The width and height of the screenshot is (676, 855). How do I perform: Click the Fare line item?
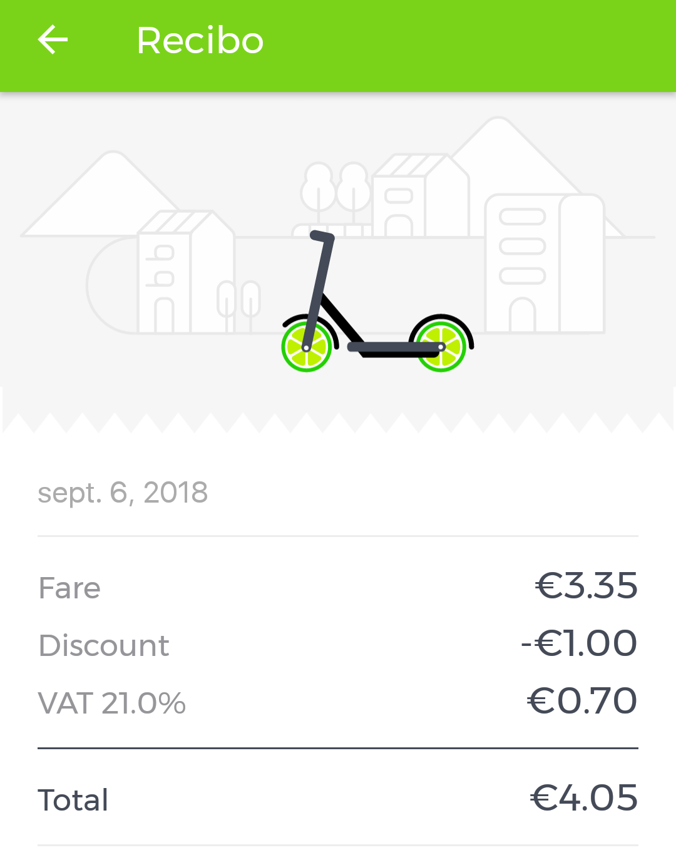pyautogui.click(x=69, y=587)
